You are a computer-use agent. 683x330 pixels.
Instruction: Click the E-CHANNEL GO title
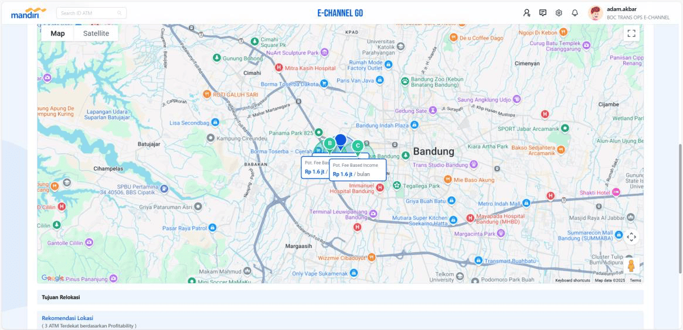tap(340, 13)
